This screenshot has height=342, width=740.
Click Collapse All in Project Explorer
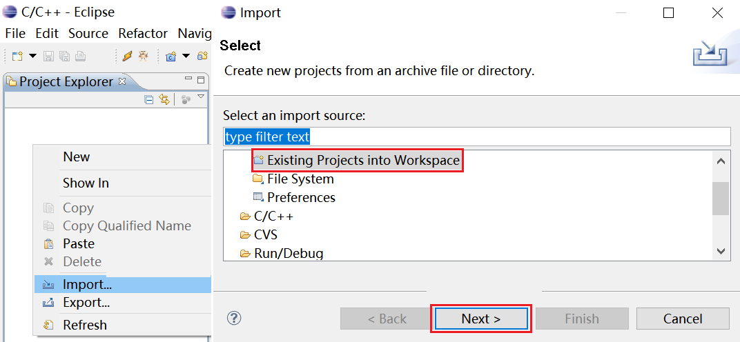point(149,99)
